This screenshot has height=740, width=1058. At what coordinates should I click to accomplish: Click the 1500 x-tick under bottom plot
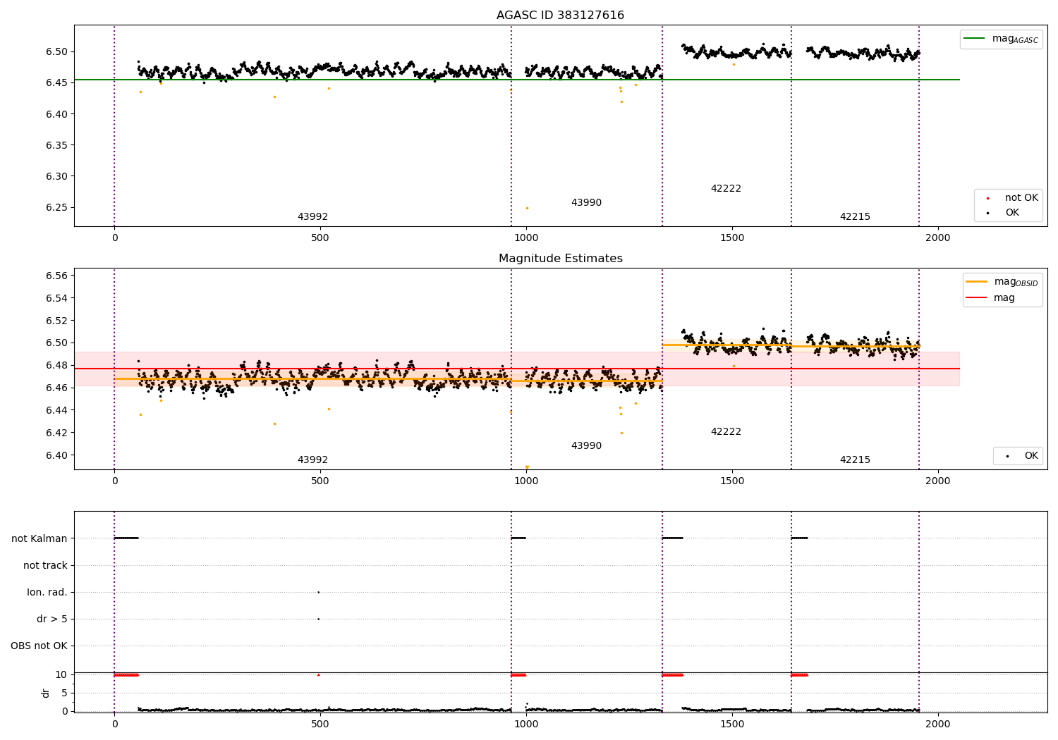[732, 724]
